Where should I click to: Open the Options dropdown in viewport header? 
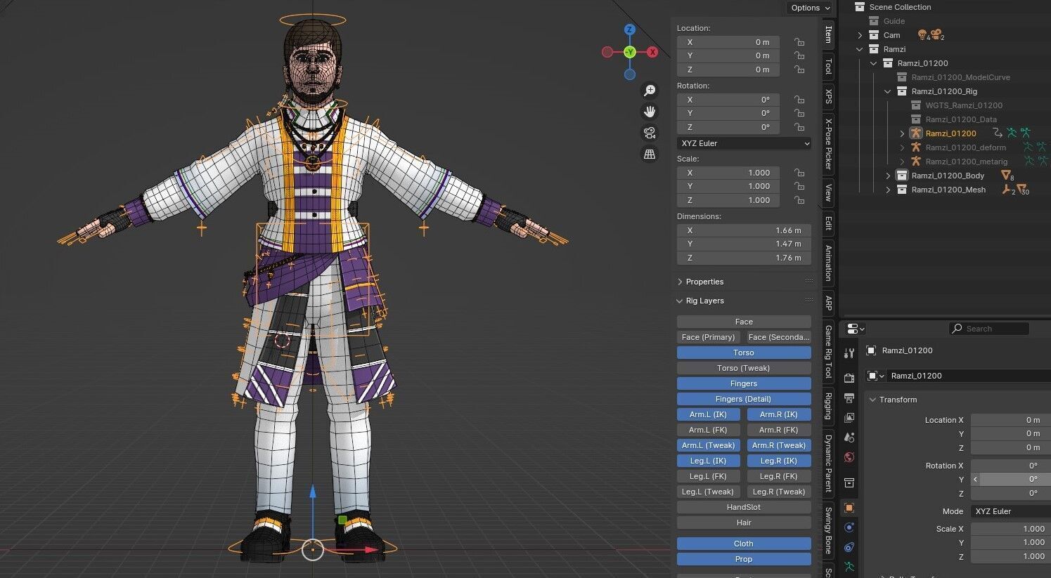tap(810, 8)
